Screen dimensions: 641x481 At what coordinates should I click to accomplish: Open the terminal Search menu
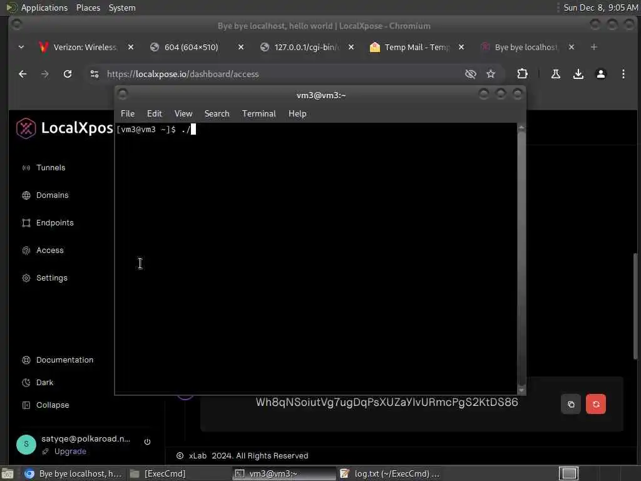coord(217,114)
